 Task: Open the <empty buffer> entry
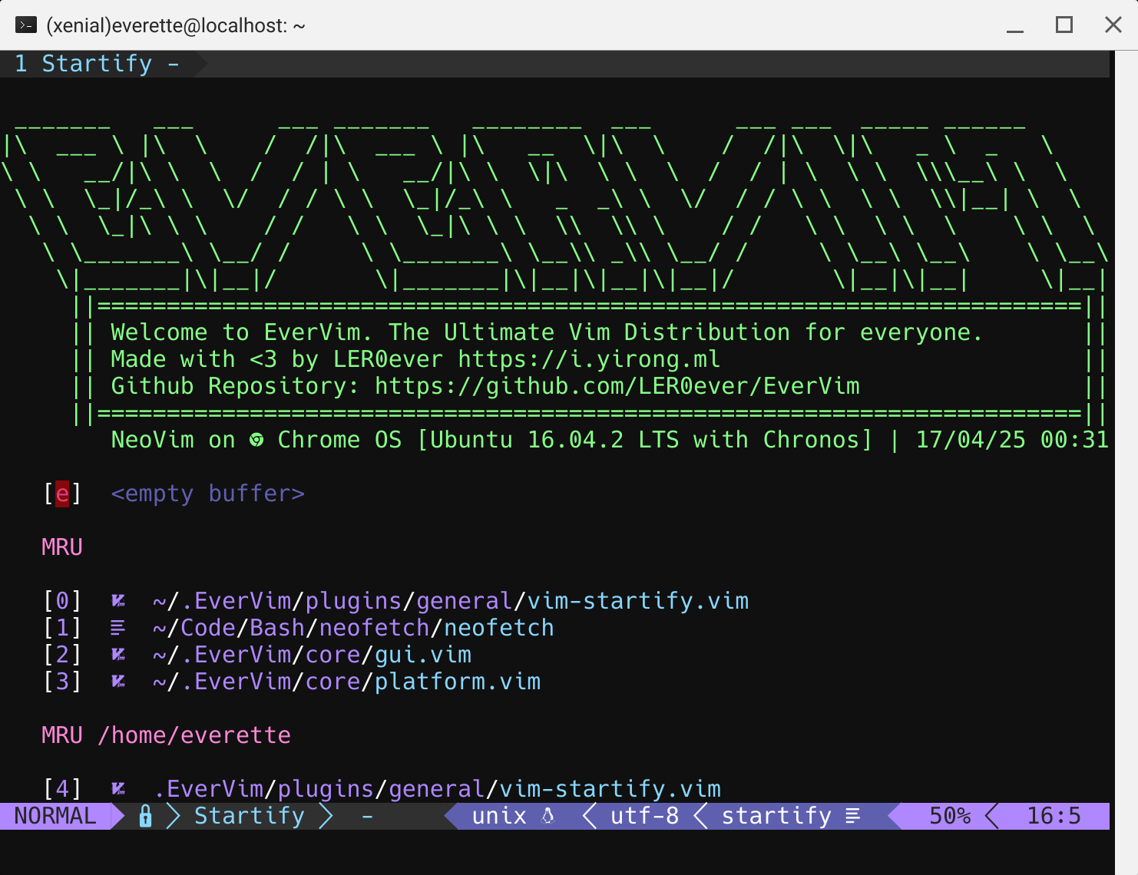(x=208, y=494)
